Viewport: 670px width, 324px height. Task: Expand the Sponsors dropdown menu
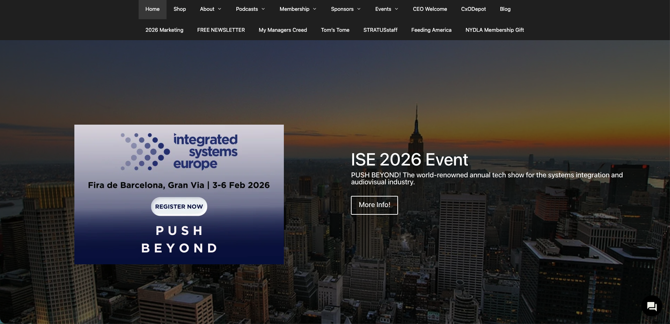(x=345, y=9)
